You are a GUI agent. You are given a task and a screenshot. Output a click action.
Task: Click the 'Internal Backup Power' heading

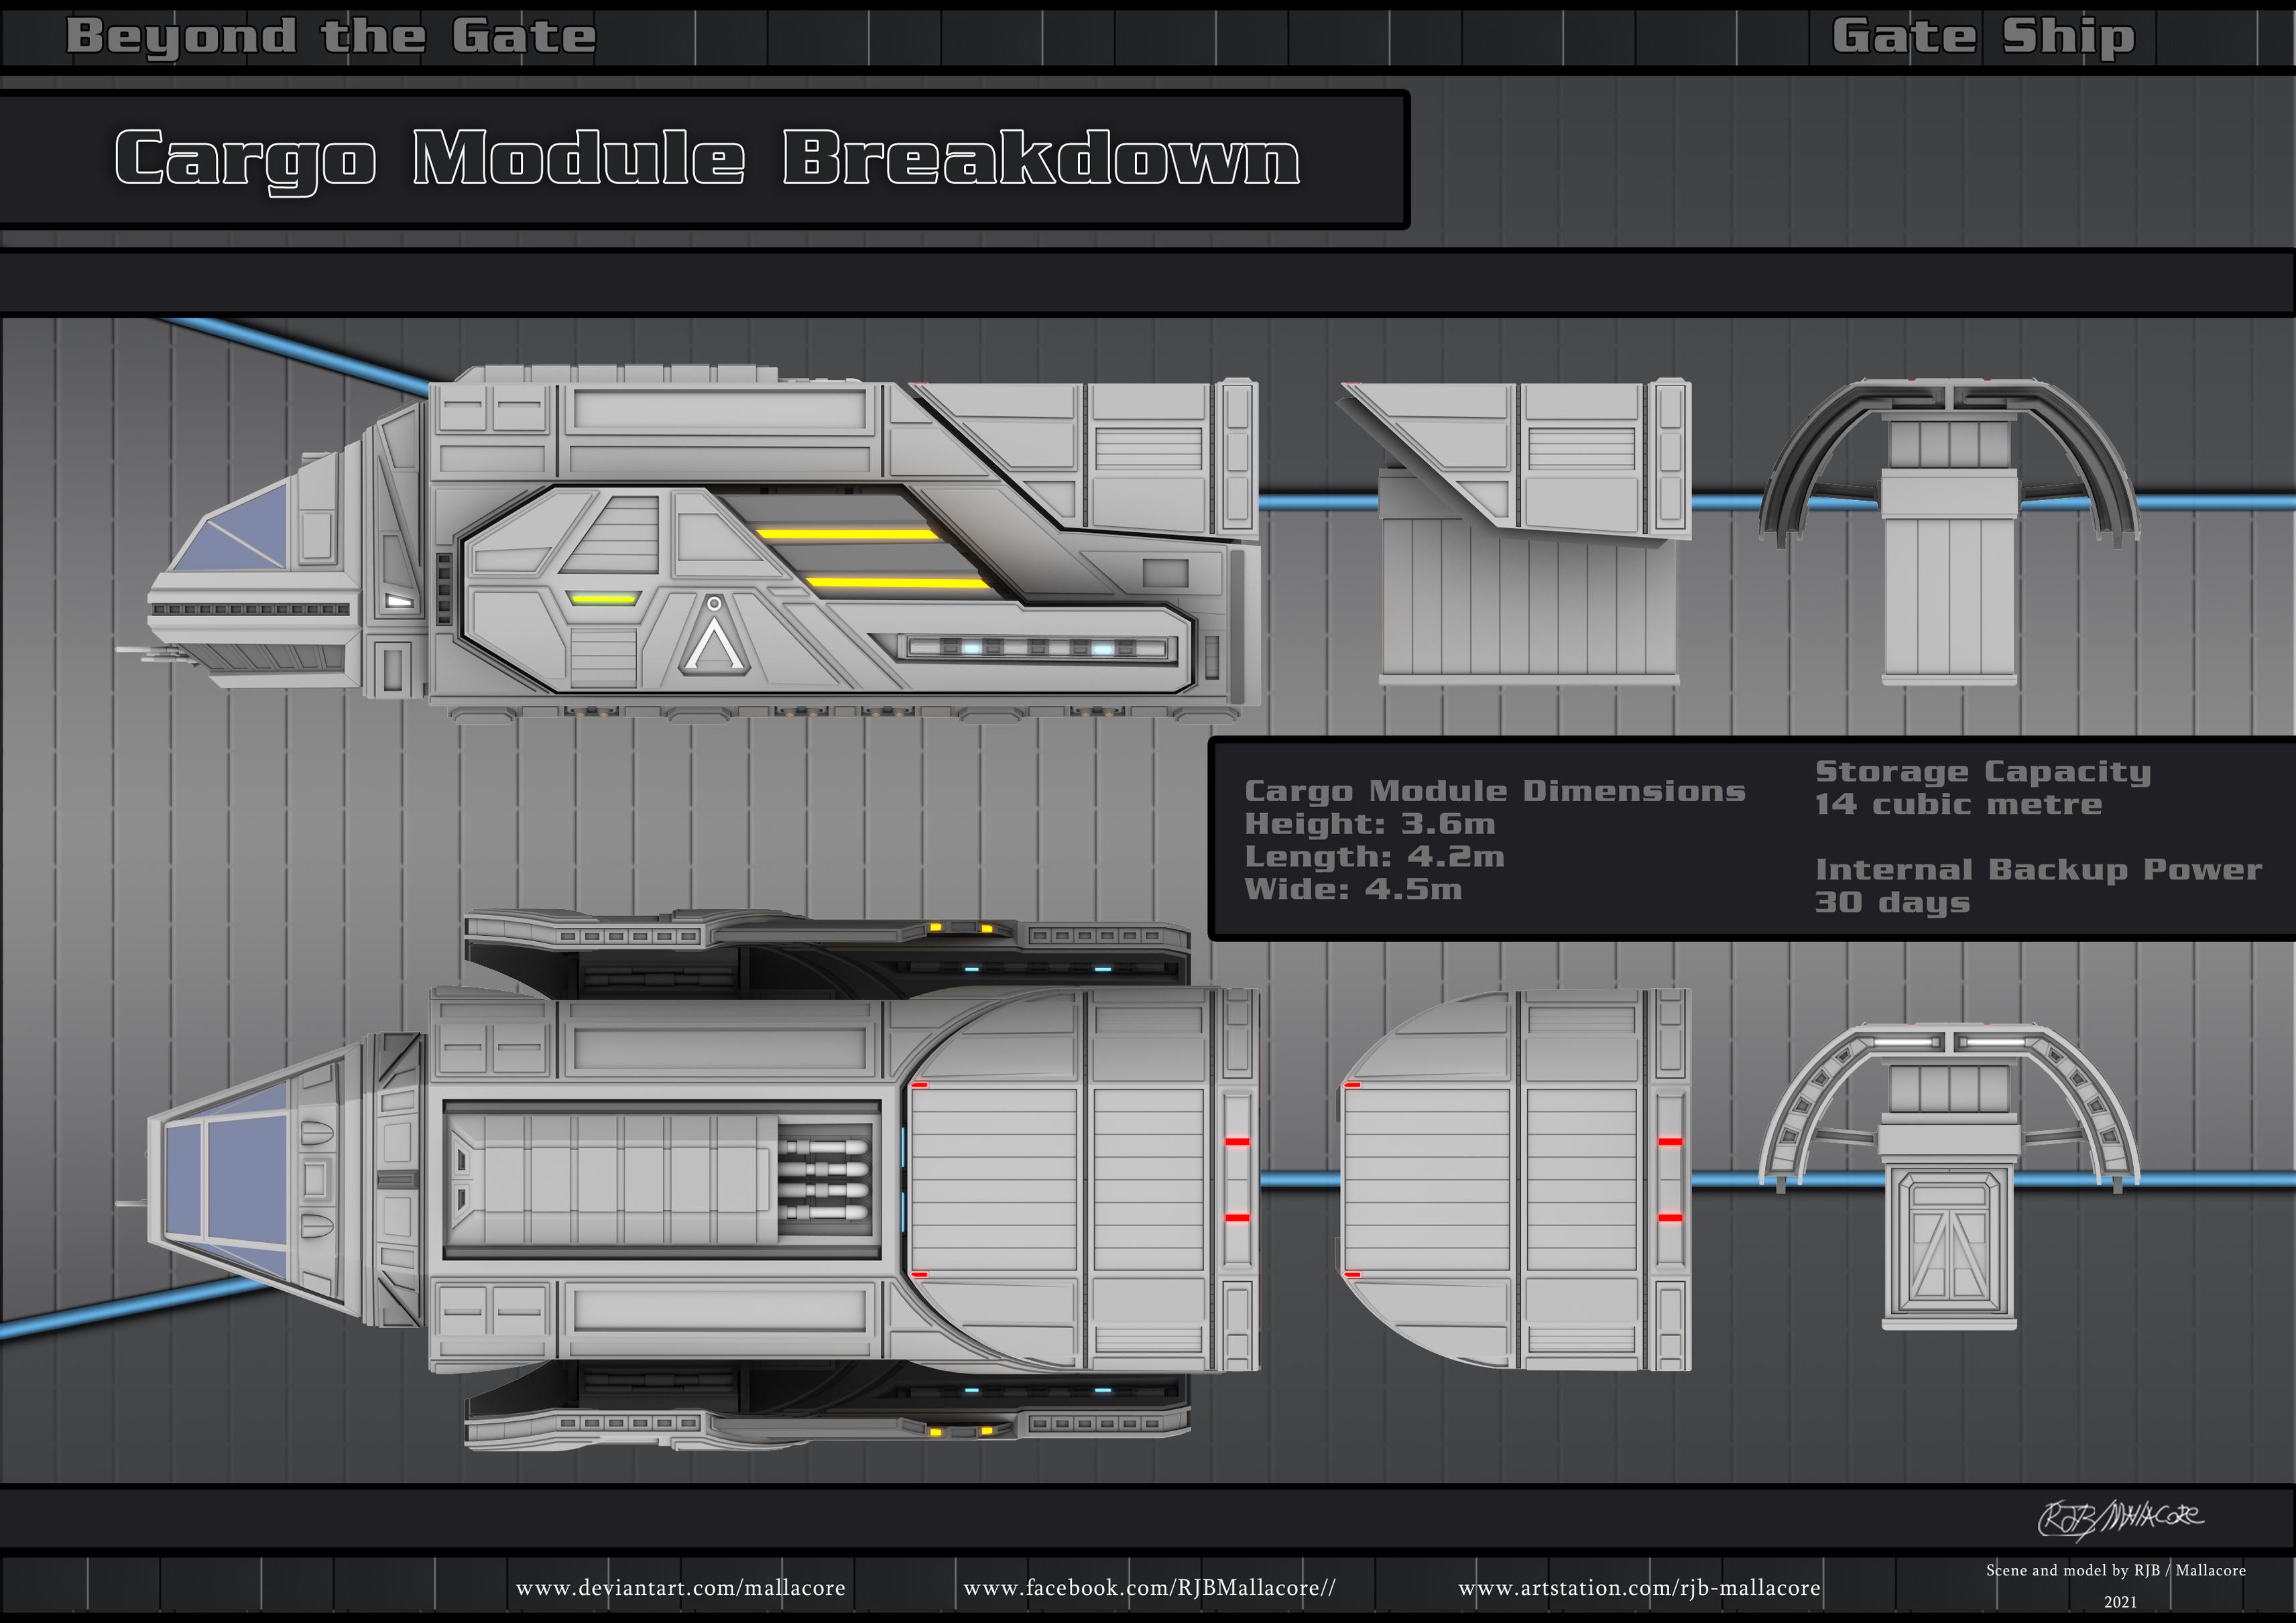click(x=2038, y=870)
